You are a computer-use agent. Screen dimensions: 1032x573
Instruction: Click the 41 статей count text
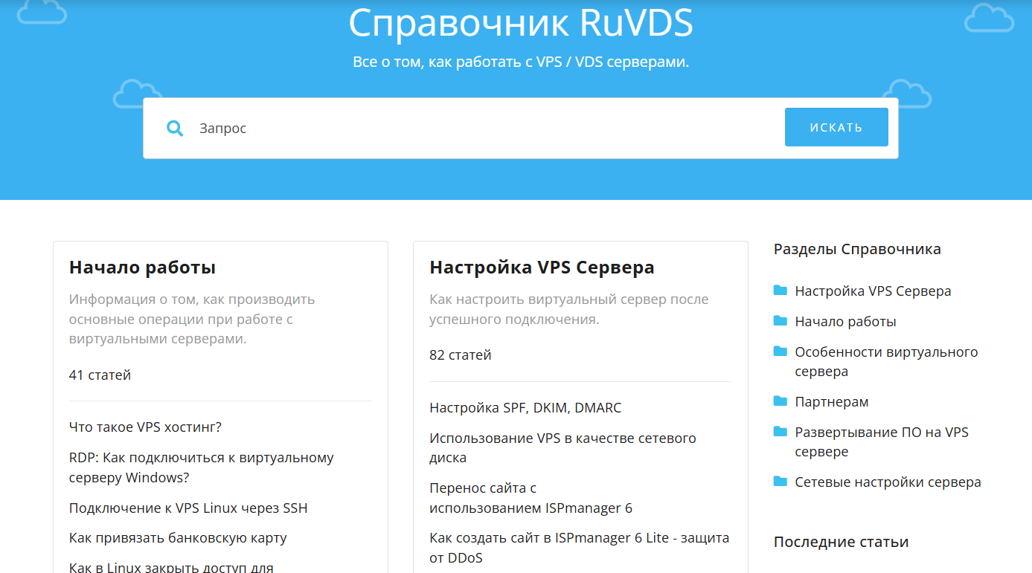click(100, 375)
